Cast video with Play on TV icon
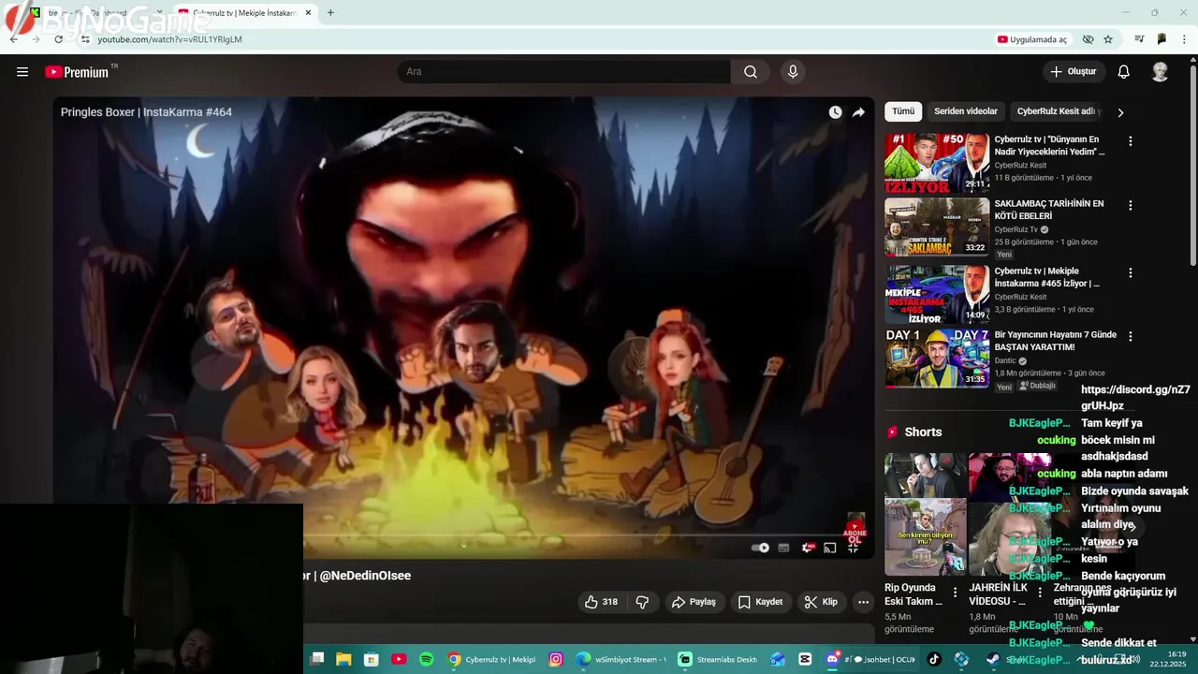Screen dimensions: 1198x674 [829, 548]
